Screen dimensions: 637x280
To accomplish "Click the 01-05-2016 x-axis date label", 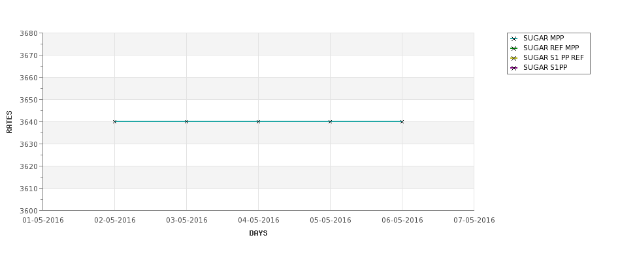I will 43,220.
